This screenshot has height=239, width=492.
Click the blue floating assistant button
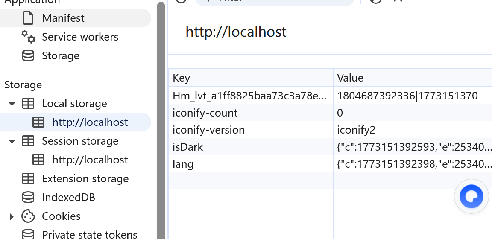pos(471,196)
